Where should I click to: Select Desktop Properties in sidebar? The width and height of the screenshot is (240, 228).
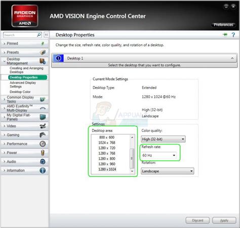[27, 78]
